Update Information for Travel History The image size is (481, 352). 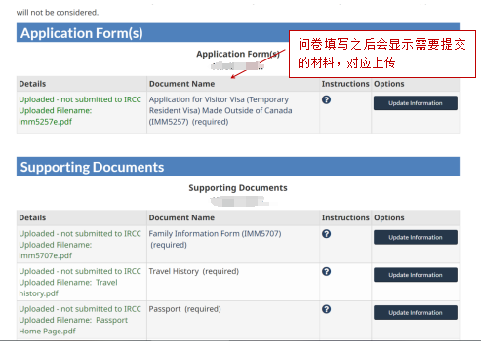point(416,275)
